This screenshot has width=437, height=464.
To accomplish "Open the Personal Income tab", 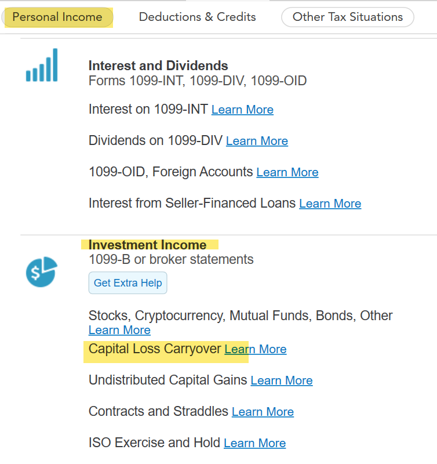I will pos(57,17).
